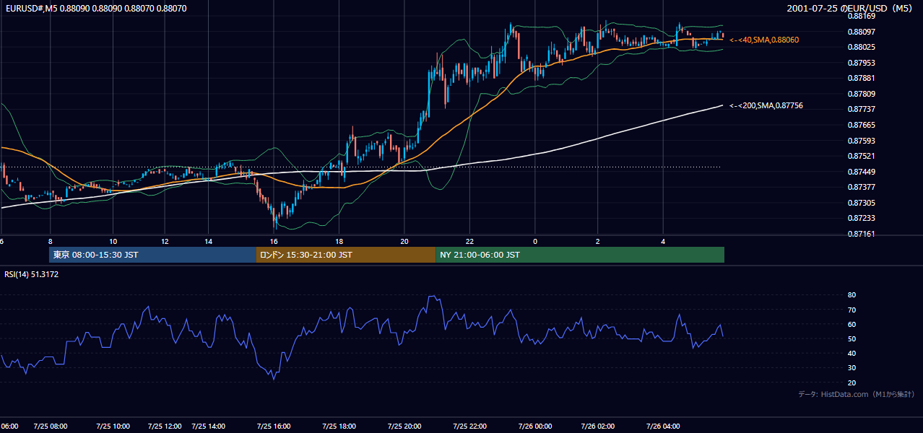The height and width of the screenshot is (433, 923).
Task: Click the 7/26 04:00 bottom time label
Action: point(663,426)
